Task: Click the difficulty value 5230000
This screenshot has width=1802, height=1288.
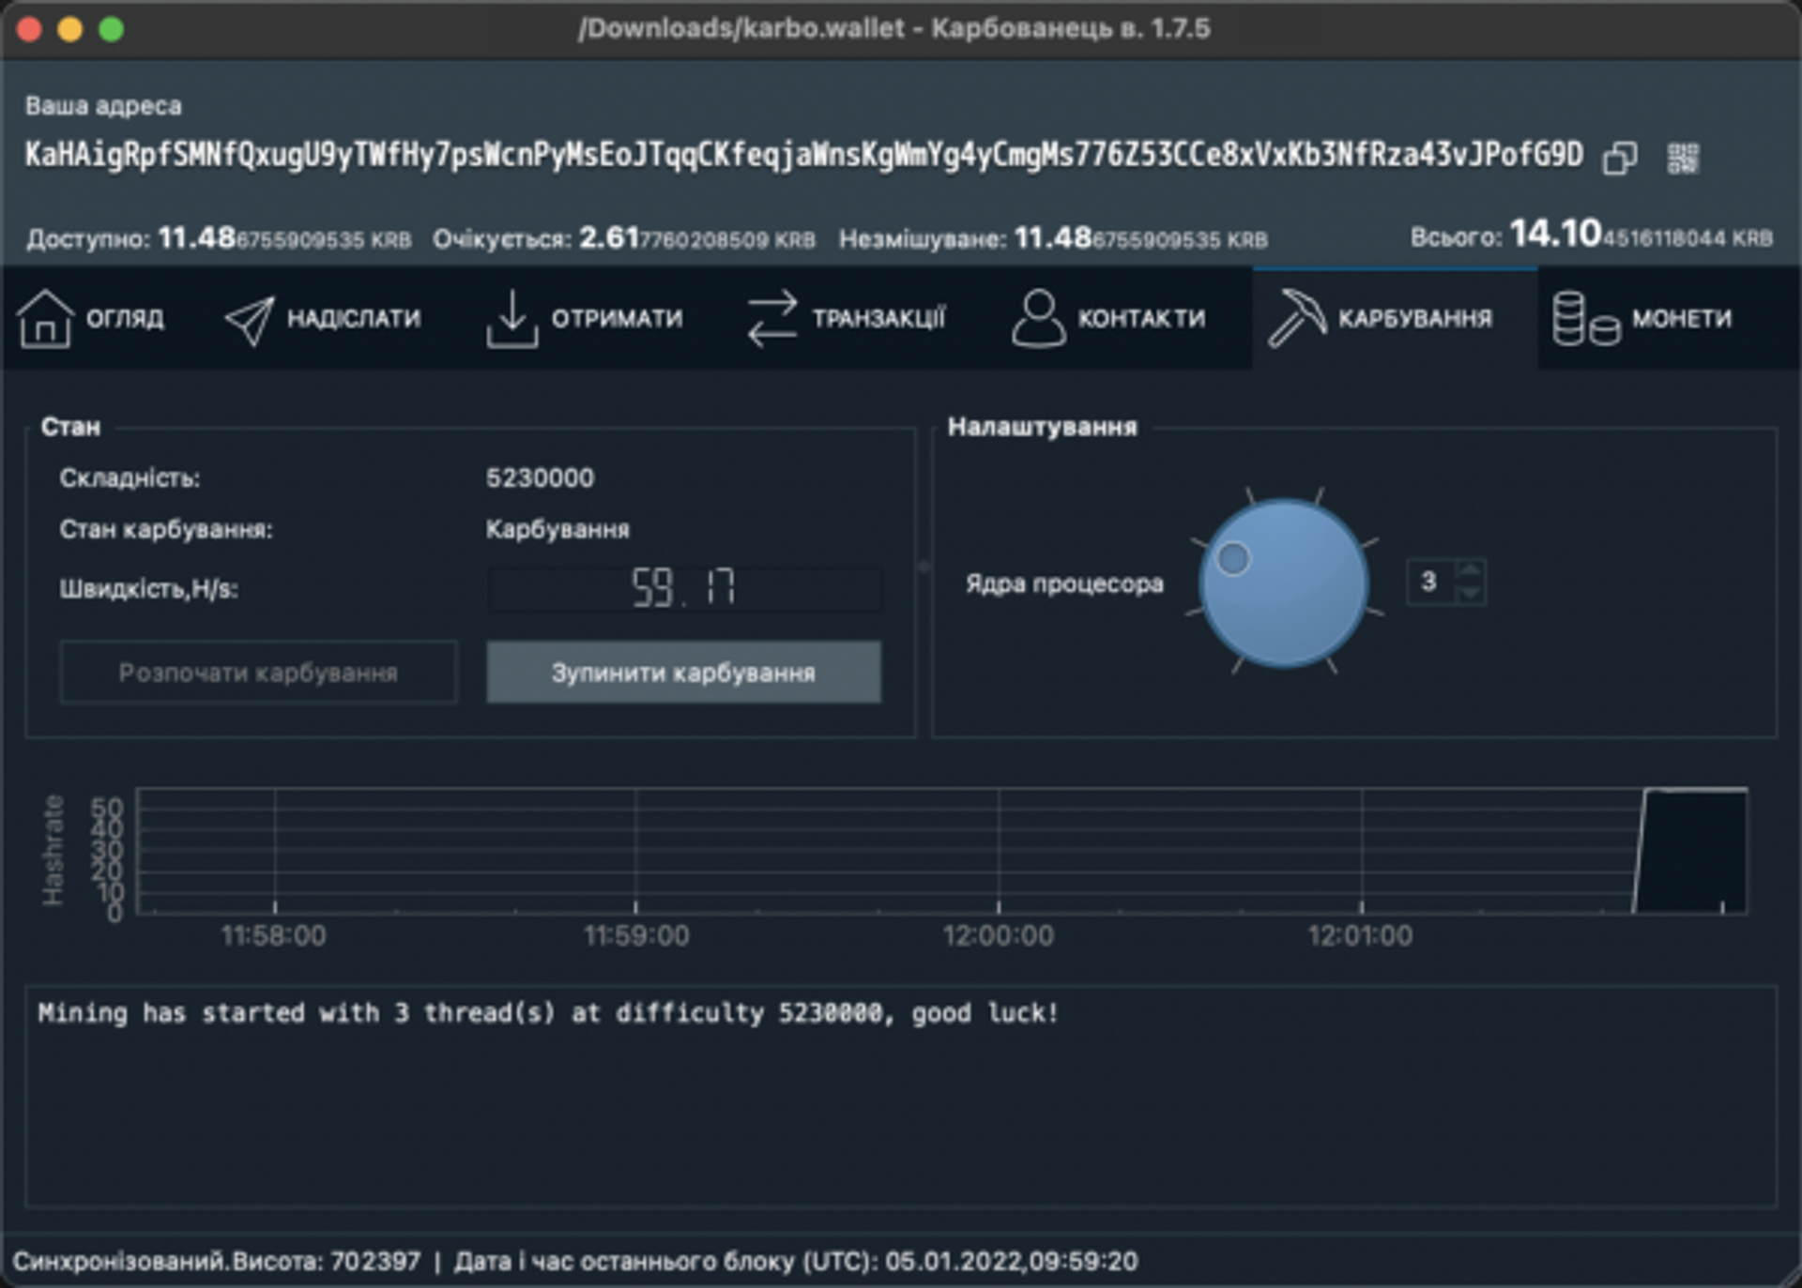Action: 540,477
